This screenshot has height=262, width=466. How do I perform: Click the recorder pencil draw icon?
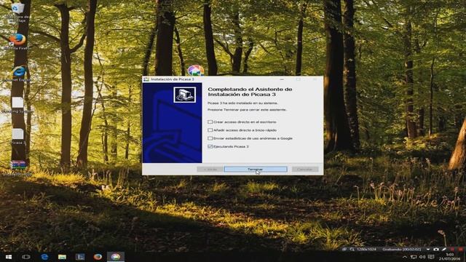444,250
